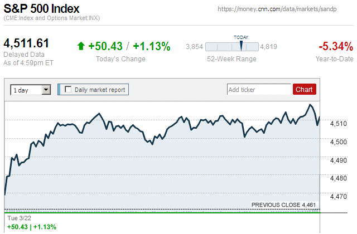Click the 52-Week Range label
This screenshot has width=357, height=234.
pyautogui.click(x=231, y=59)
